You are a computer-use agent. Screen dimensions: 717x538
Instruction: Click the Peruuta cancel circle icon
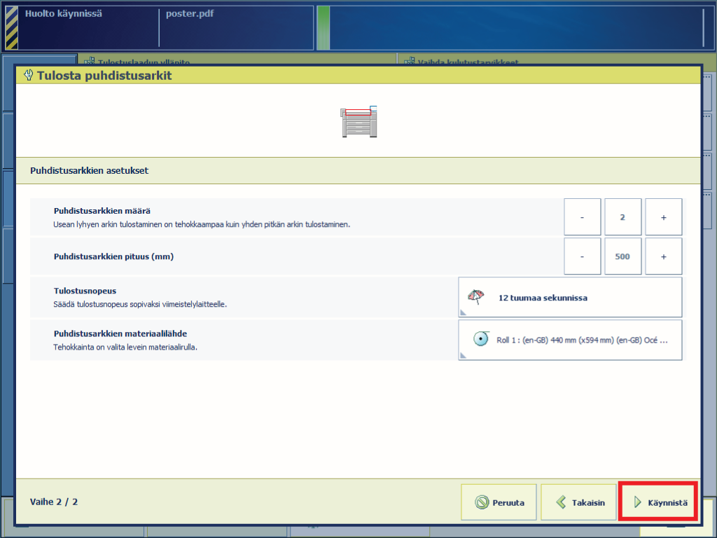482,502
